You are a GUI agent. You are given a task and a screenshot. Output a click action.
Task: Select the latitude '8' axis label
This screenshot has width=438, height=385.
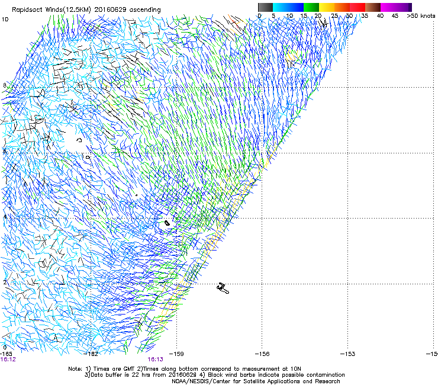[x=5, y=85]
